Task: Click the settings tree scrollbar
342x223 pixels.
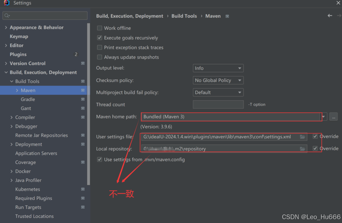Action: click(88, 104)
